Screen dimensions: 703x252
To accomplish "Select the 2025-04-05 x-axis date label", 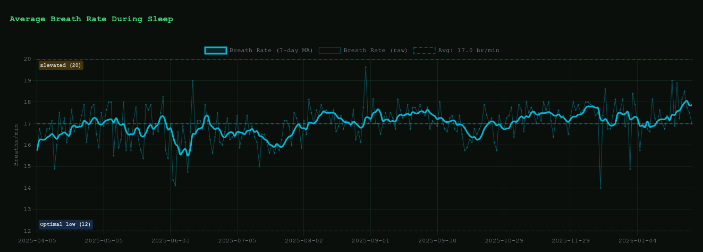I will click(37, 240).
